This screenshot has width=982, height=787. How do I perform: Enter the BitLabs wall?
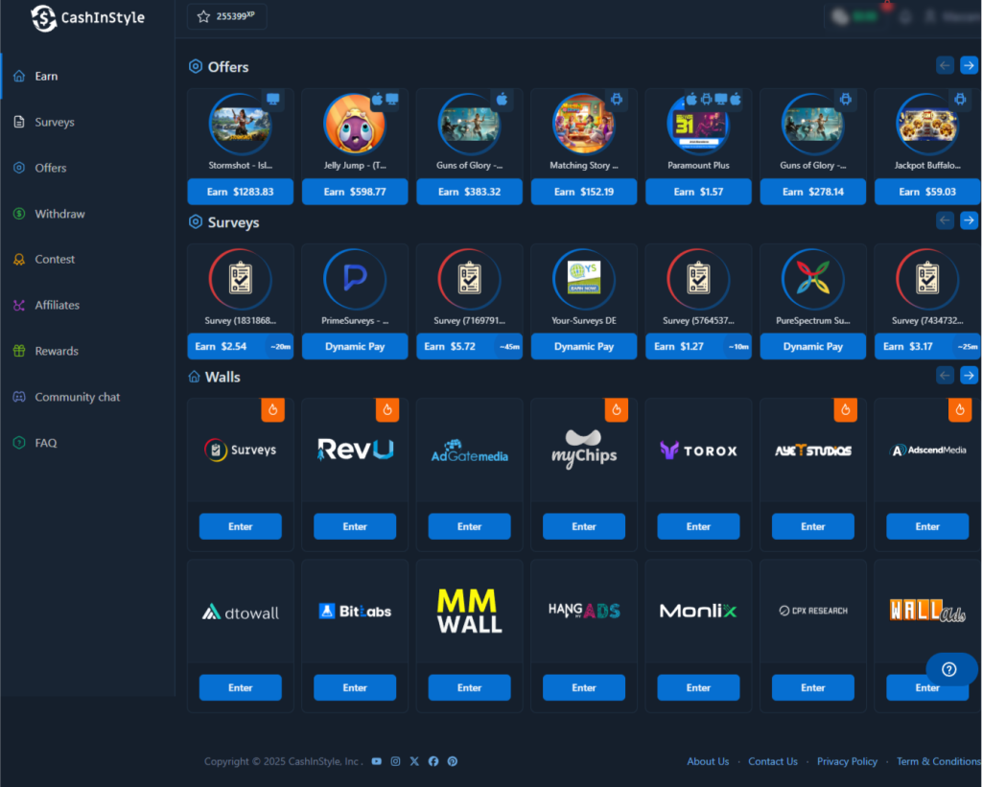tap(355, 687)
